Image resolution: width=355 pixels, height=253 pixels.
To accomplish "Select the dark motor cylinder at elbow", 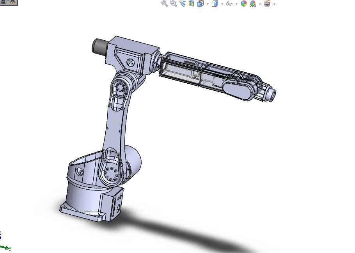I will [99, 47].
